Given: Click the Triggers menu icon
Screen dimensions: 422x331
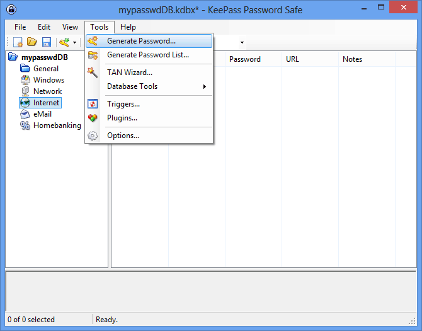Looking at the screenshot, I should tap(93, 104).
